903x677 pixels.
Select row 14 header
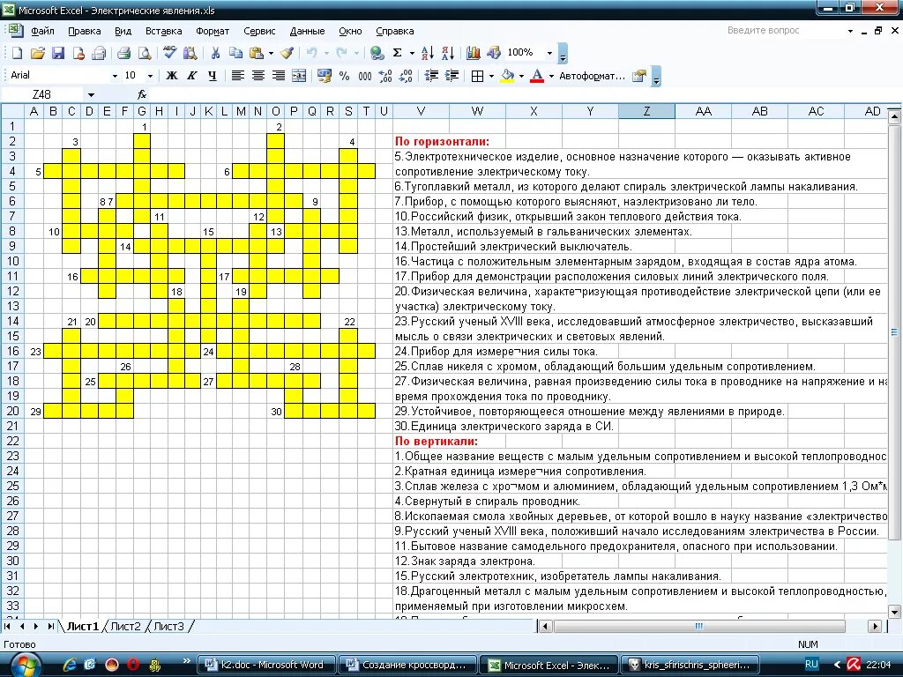pos(12,321)
